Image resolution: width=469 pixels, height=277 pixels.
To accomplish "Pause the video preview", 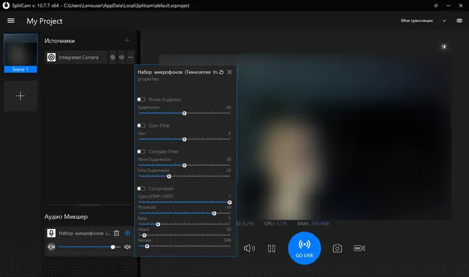I will (x=271, y=248).
